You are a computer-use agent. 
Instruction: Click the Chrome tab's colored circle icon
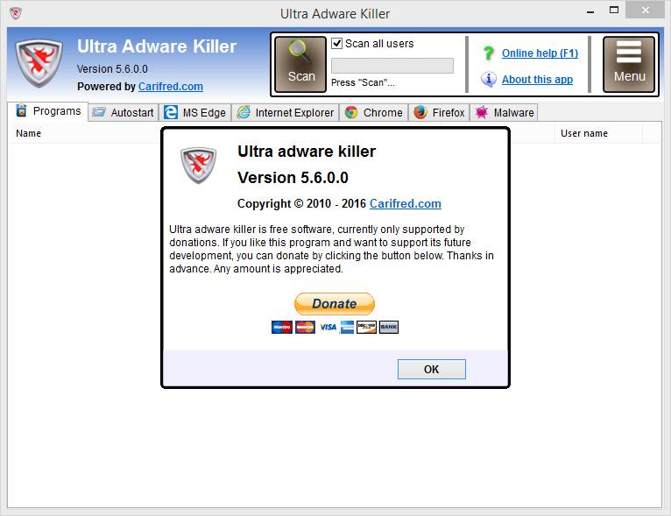tap(351, 112)
